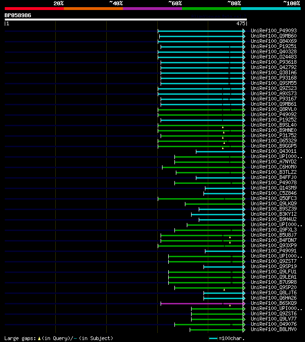
Task: Select the UniRef100_P31752 label
Action: pyautogui.click(x=274, y=135)
